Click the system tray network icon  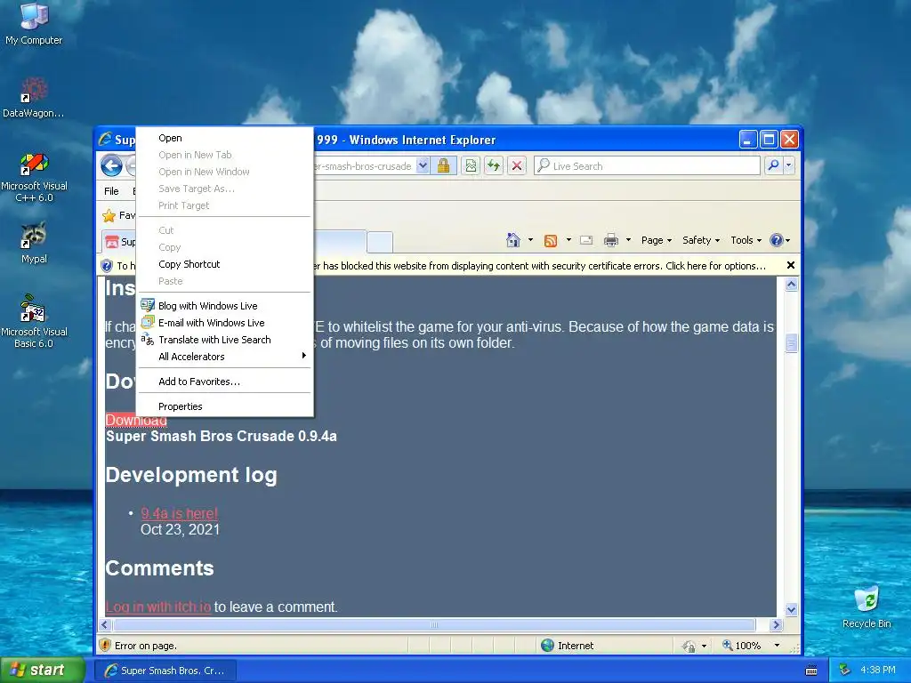pyautogui.click(x=845, y=671)
